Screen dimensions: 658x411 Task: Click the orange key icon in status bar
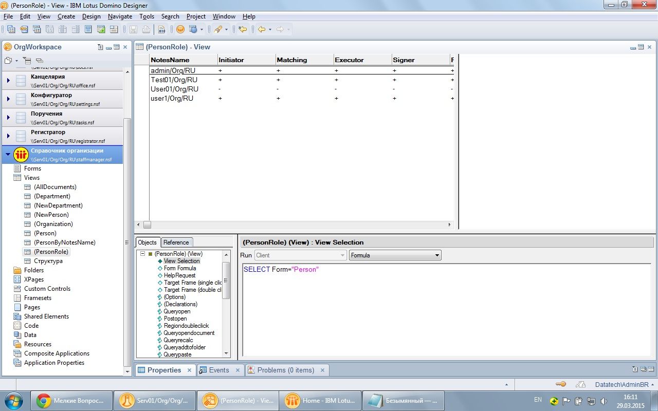click(x=560, y=384)
